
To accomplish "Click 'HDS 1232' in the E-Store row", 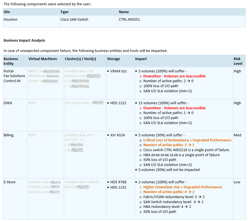I will (118, 187).
